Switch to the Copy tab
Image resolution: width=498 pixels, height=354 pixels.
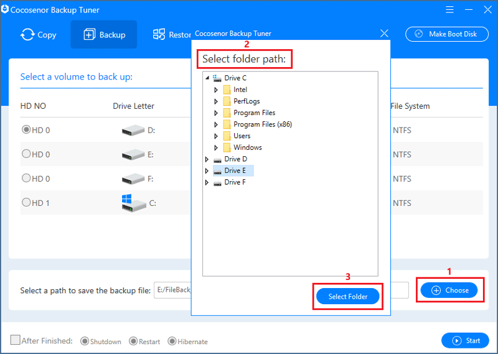(39, 35)
